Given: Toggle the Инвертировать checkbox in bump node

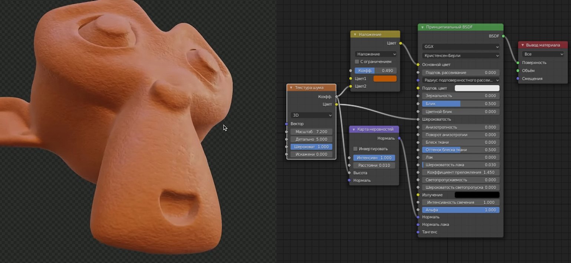Looking at the screenshot, I should [x=355, y=149].
